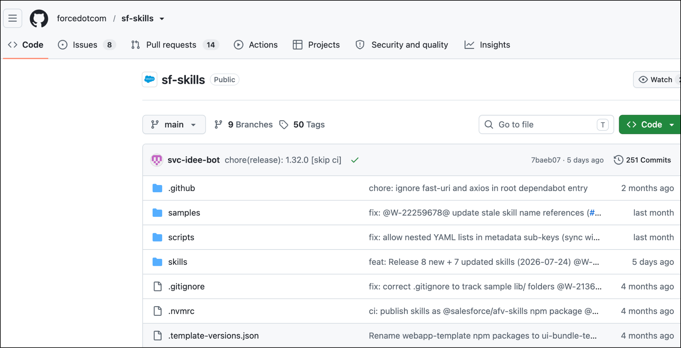Click the .gitignore file icon

point(158,286)
